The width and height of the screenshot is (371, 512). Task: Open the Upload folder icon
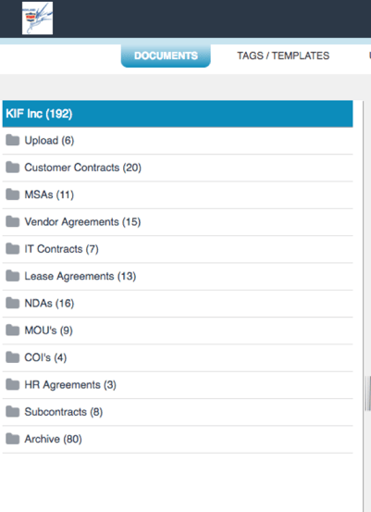pos(13,140)
